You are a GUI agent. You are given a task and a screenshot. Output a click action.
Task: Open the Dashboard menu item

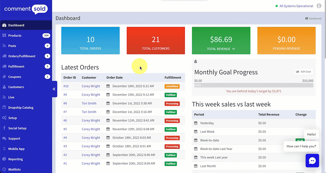click(x=26, y=25)
